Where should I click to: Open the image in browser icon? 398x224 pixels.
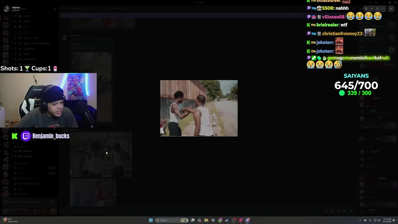click(x=377, y=9)
